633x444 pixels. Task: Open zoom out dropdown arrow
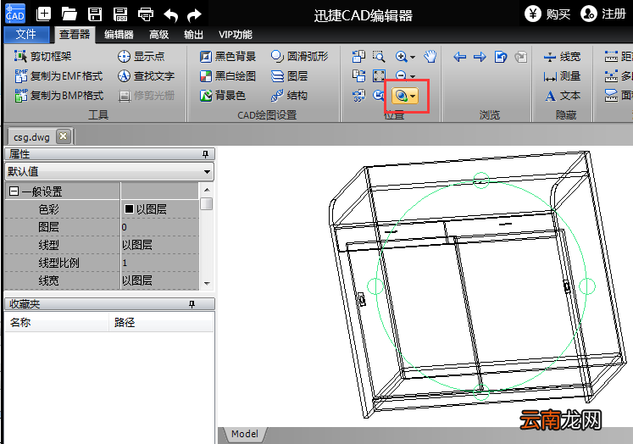tap(413, 76)
